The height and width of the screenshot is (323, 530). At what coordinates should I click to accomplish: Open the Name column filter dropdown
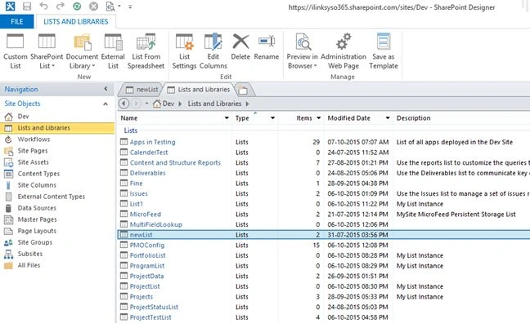(x=227, y=118)
